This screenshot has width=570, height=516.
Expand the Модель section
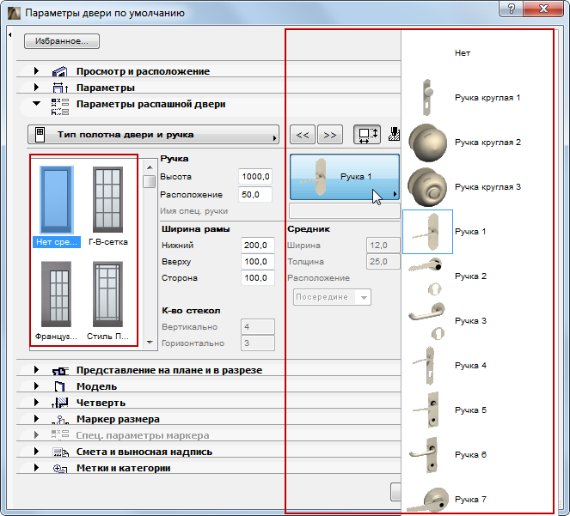(x=36, y=386)
